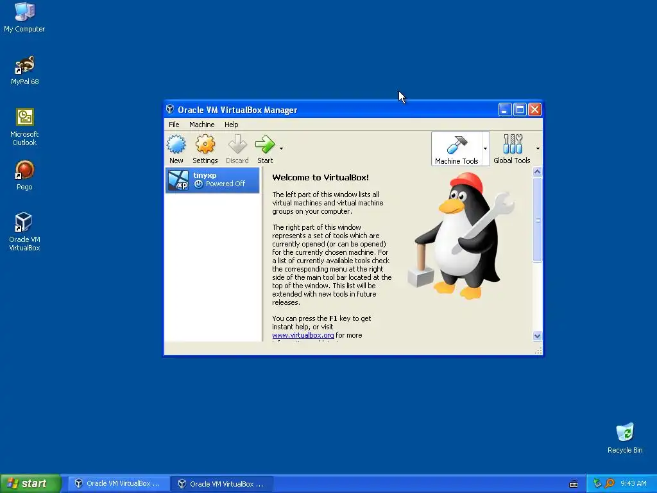Click the orange magnifier tray icon
This screenshot has height=493, width=657.
coord(610,483)
